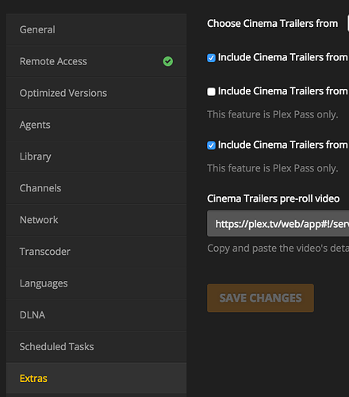Toggle the third Include Cinema Trailers checkbox

pyautogui.click(x=211, y=145)
